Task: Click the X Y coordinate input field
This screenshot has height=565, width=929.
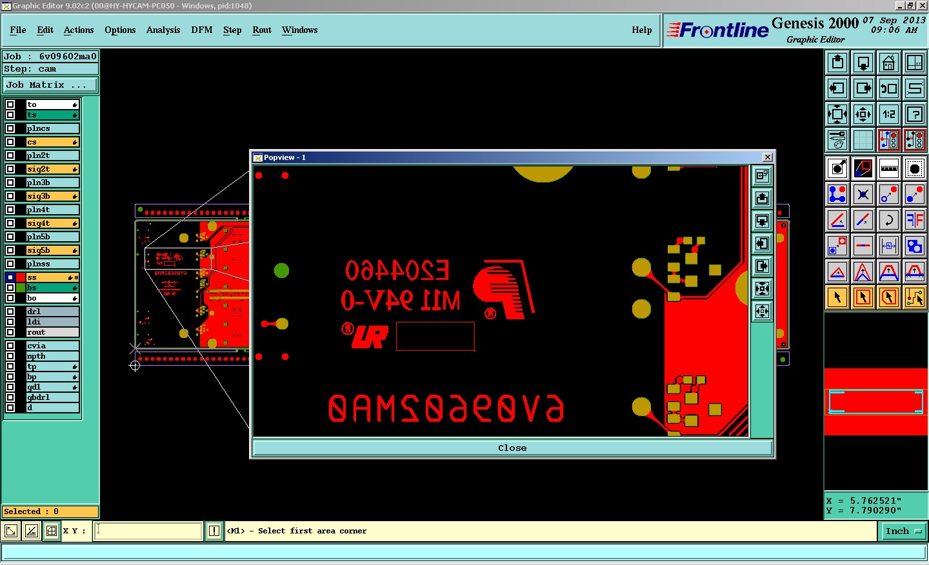Action: [148, 531]
